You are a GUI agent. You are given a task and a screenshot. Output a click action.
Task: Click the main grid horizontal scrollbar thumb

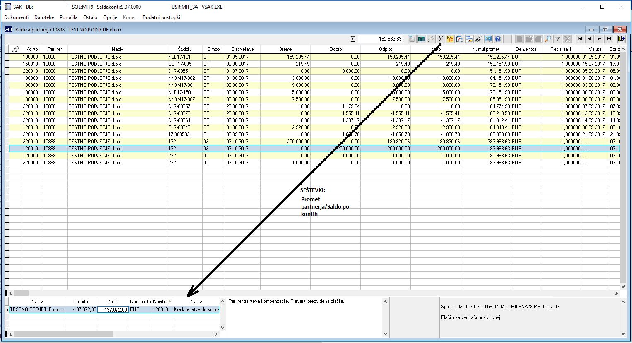tap(22, 293)
